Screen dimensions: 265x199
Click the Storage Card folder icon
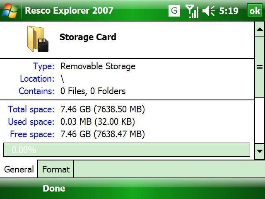coord(37,39)
